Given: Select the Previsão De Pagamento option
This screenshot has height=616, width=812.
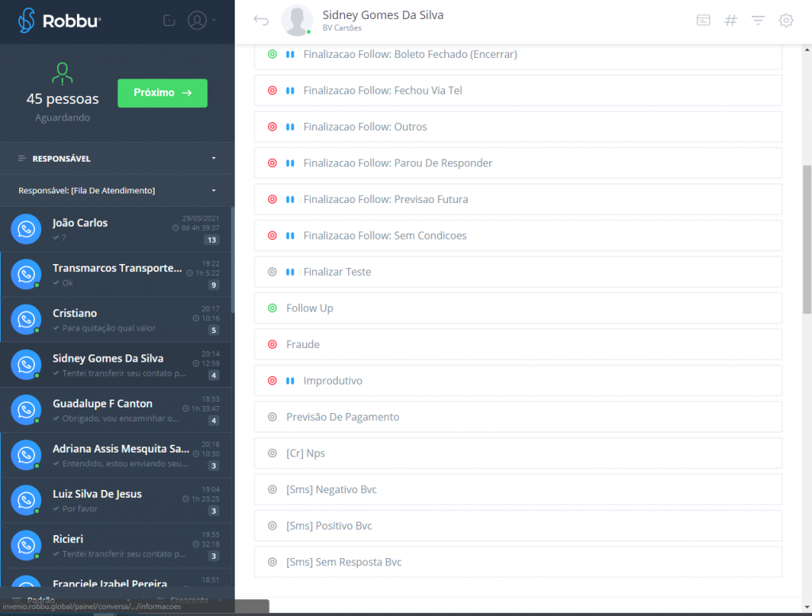Looking at the screenshot, I should (272, 417).
